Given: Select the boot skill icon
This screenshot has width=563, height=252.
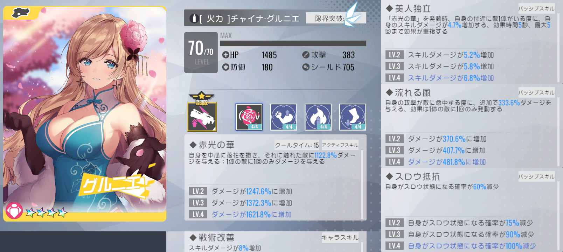Looking at the screenshot, I should (353, 117).
